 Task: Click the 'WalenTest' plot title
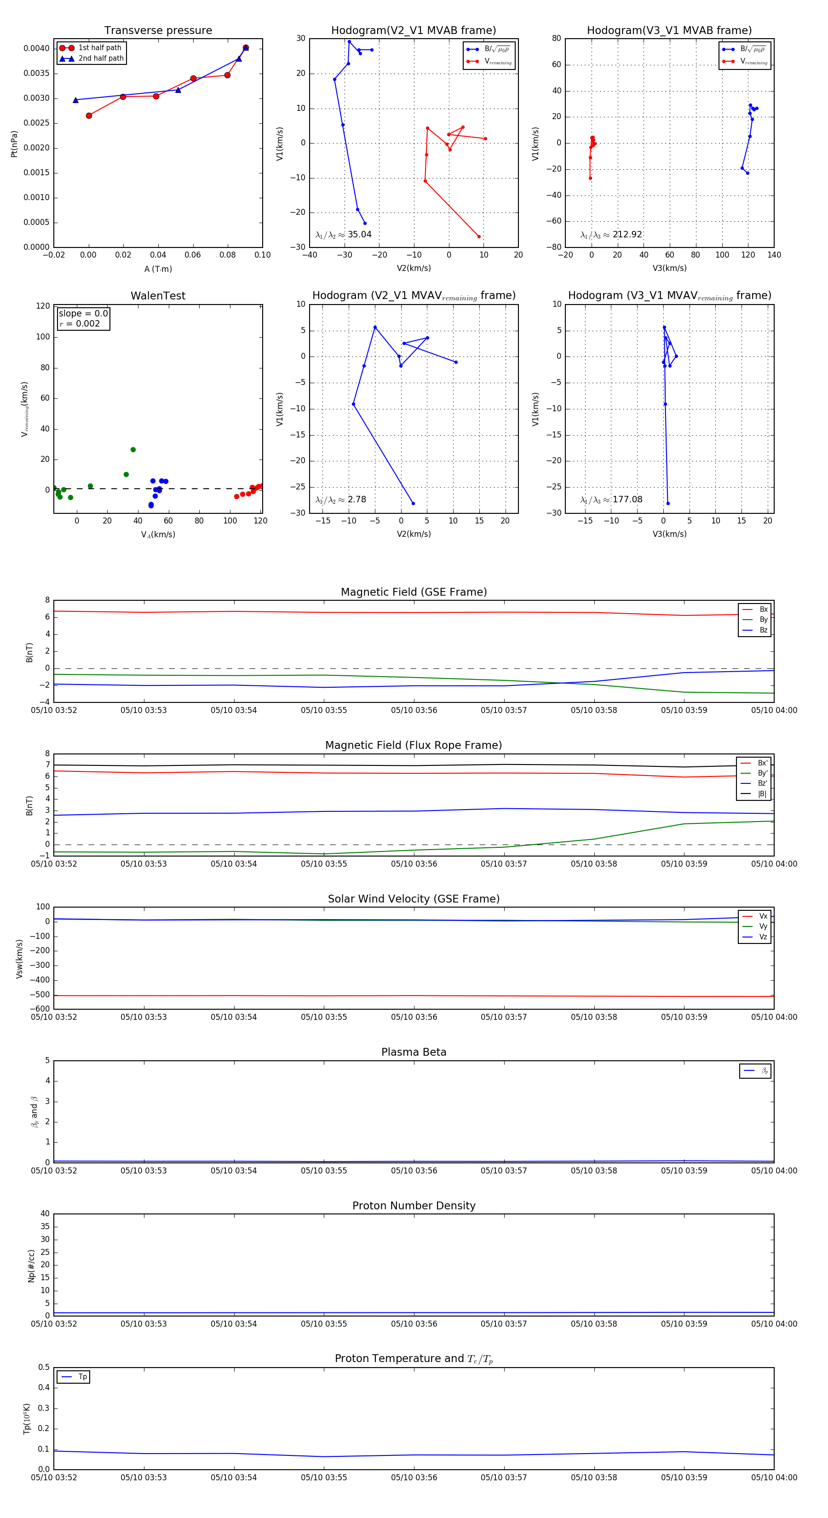point(158,296)
